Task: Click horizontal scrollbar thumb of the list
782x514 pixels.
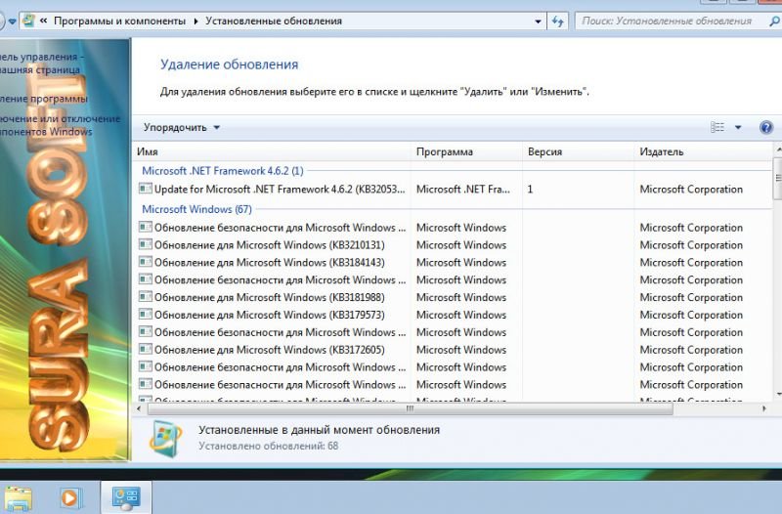Action: click(x=410, y=408)
